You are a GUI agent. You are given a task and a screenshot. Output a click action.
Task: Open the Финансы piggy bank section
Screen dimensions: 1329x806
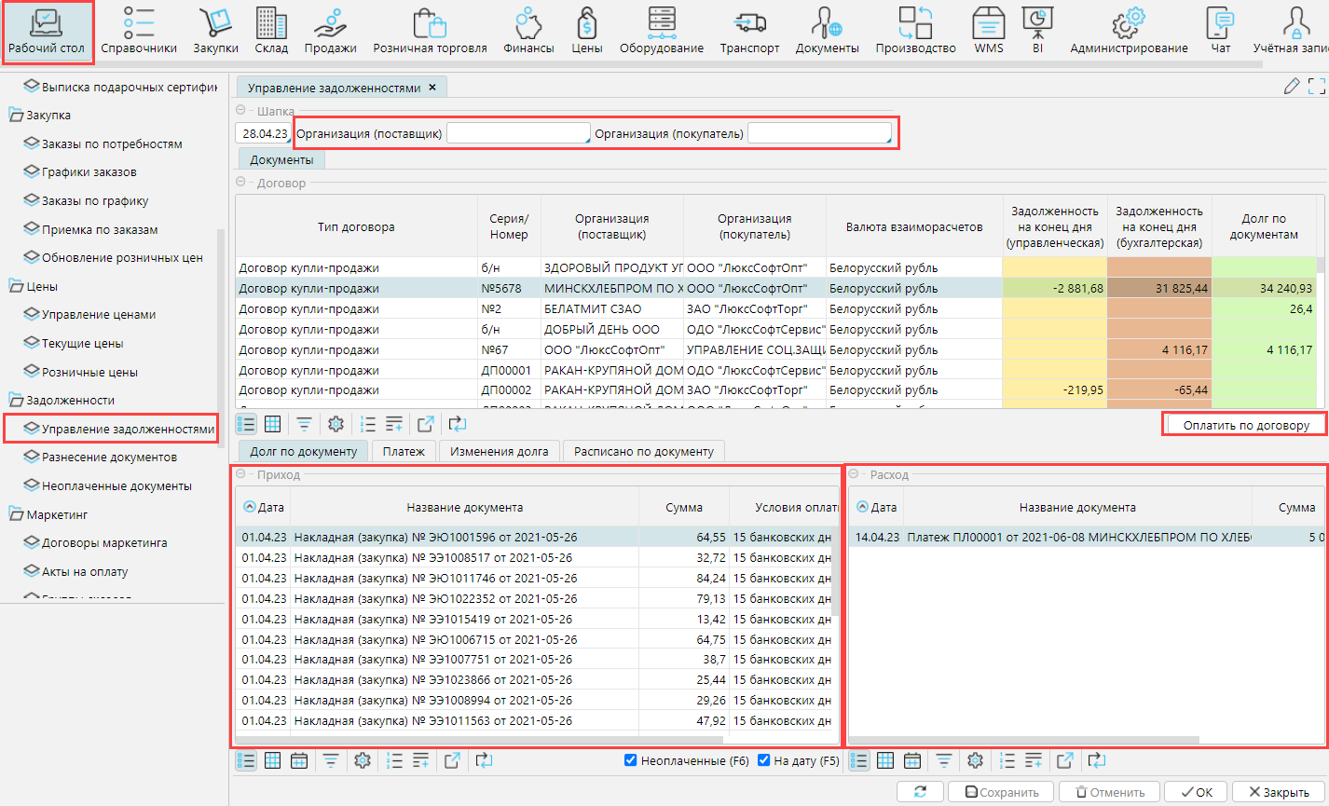pyautogui.click(x=528, y=30)
